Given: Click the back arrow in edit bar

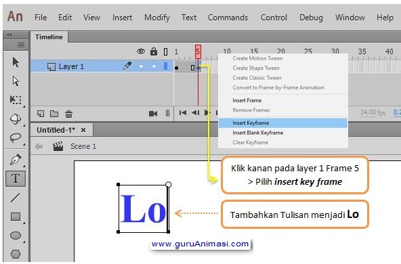Looking at the screenshot, I should 39,146.
